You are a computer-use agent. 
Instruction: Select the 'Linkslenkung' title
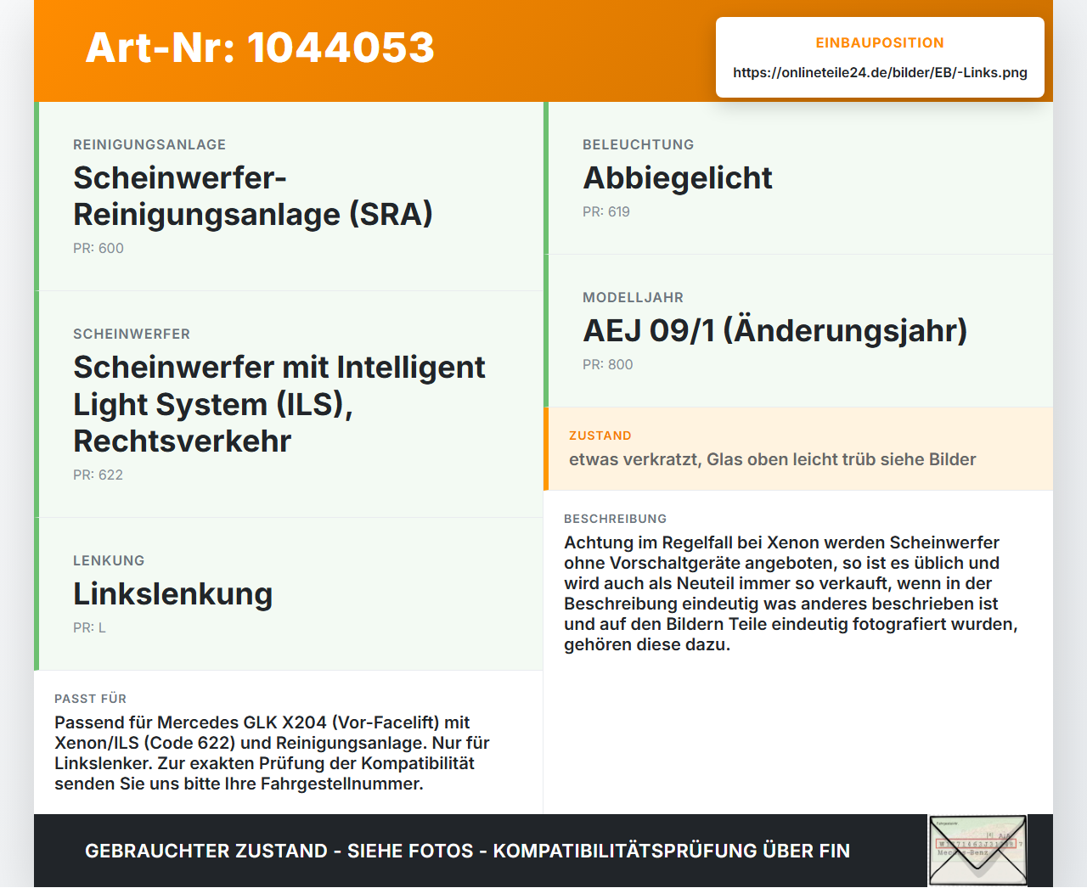click(173, 593)
